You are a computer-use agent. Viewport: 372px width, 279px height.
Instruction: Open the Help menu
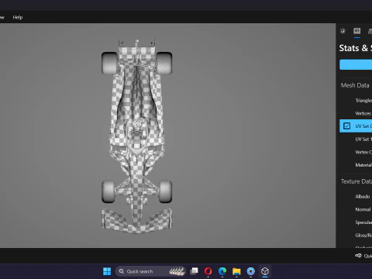click(18, 17)
